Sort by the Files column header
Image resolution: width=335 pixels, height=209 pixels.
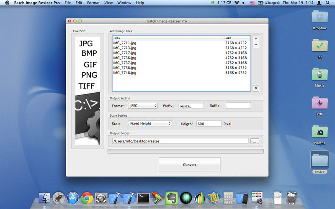(x=168, y=38)
